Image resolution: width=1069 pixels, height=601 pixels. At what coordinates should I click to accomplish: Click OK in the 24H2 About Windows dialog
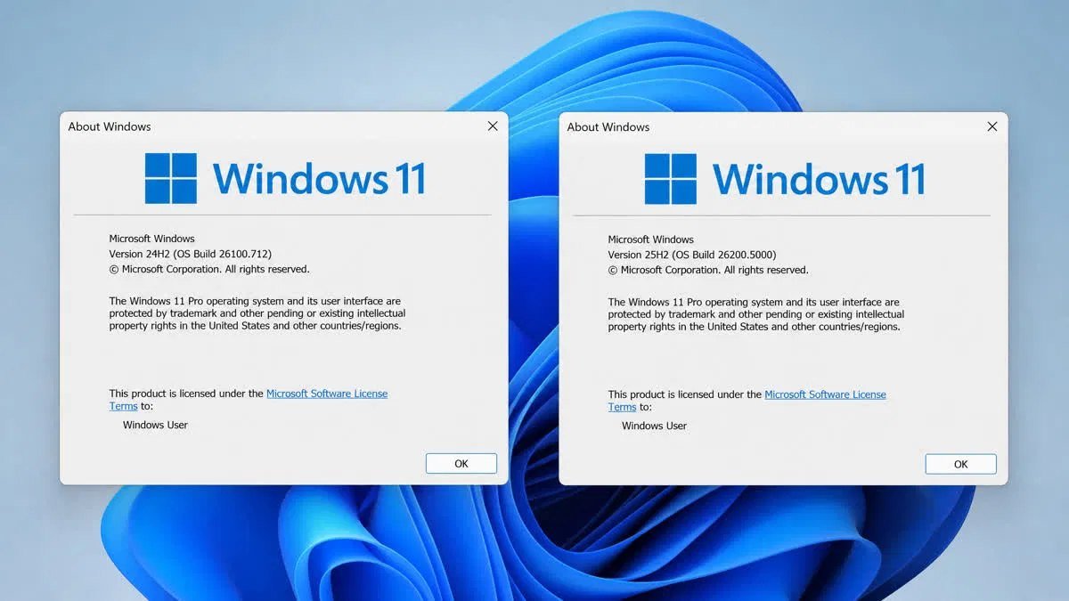461,463
